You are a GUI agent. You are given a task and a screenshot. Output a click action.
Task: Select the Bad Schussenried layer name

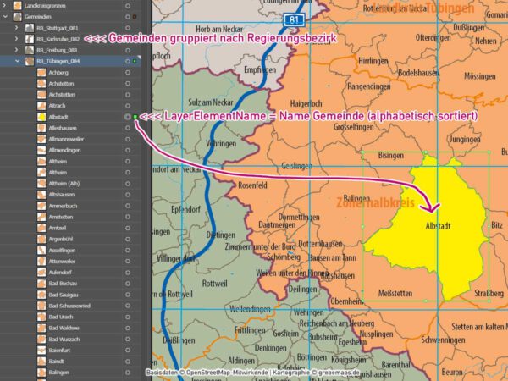point(69,306)
